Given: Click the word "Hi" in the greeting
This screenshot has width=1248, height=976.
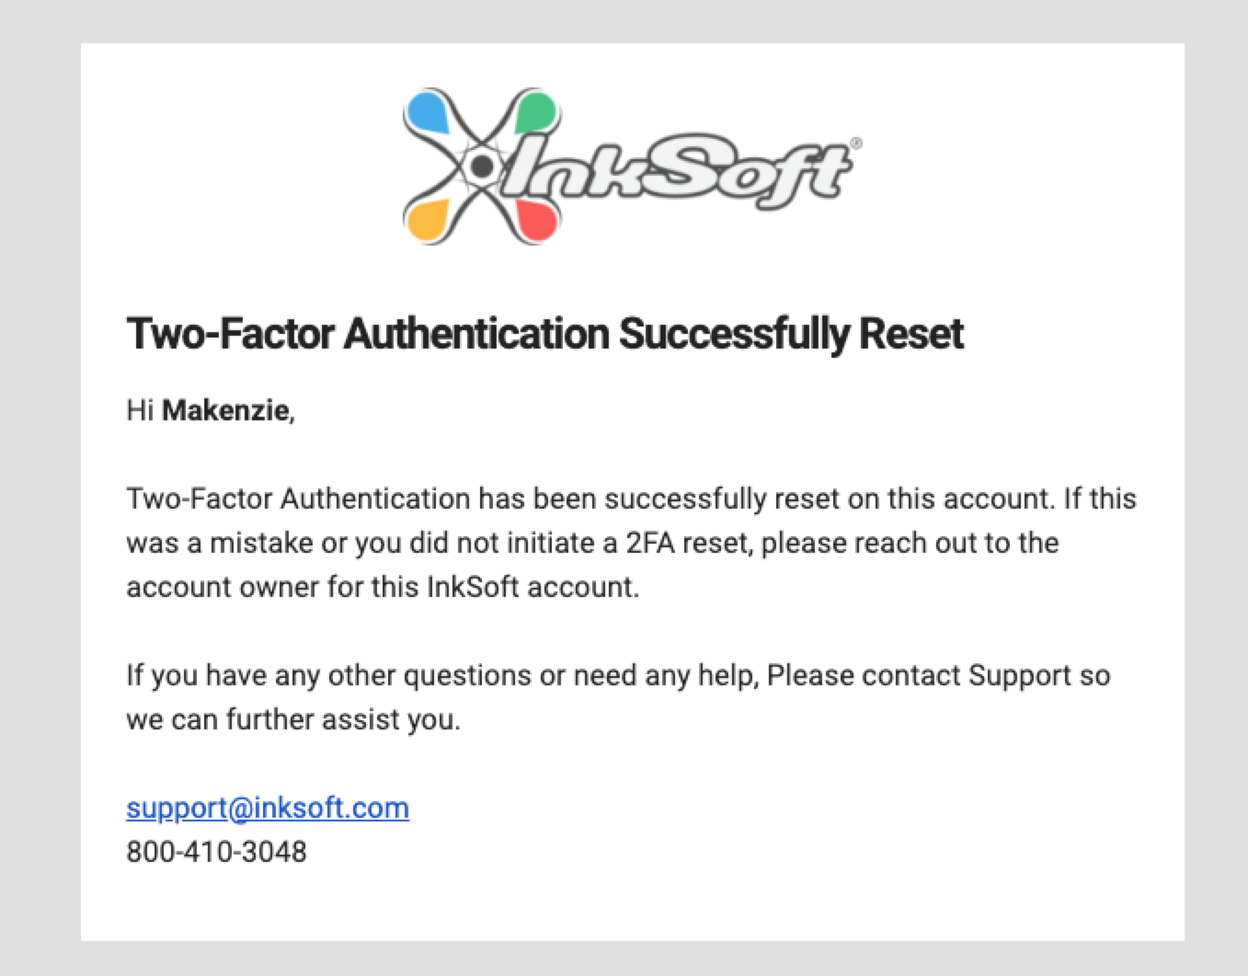Looking at the screenshot, I should [140, 410].
